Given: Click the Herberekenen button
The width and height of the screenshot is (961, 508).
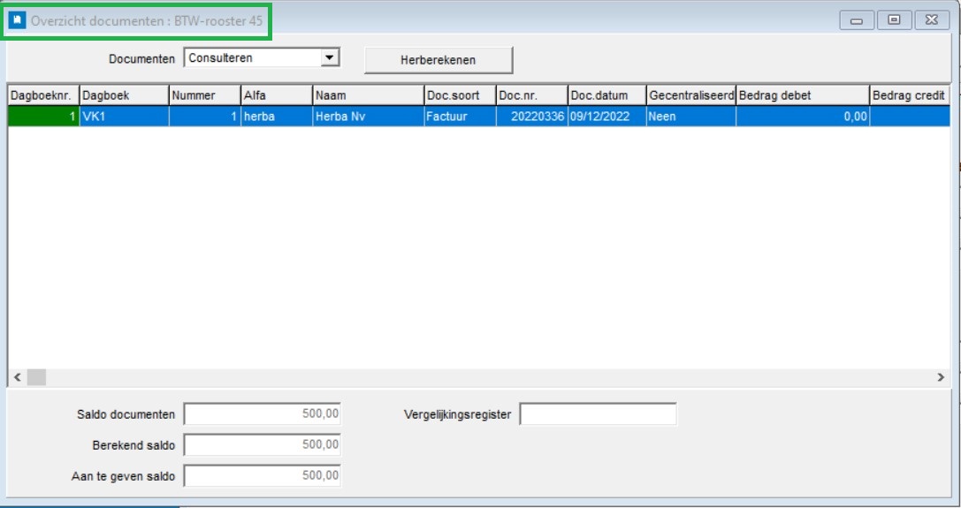Looking at the screenshot, I should 439,60.
